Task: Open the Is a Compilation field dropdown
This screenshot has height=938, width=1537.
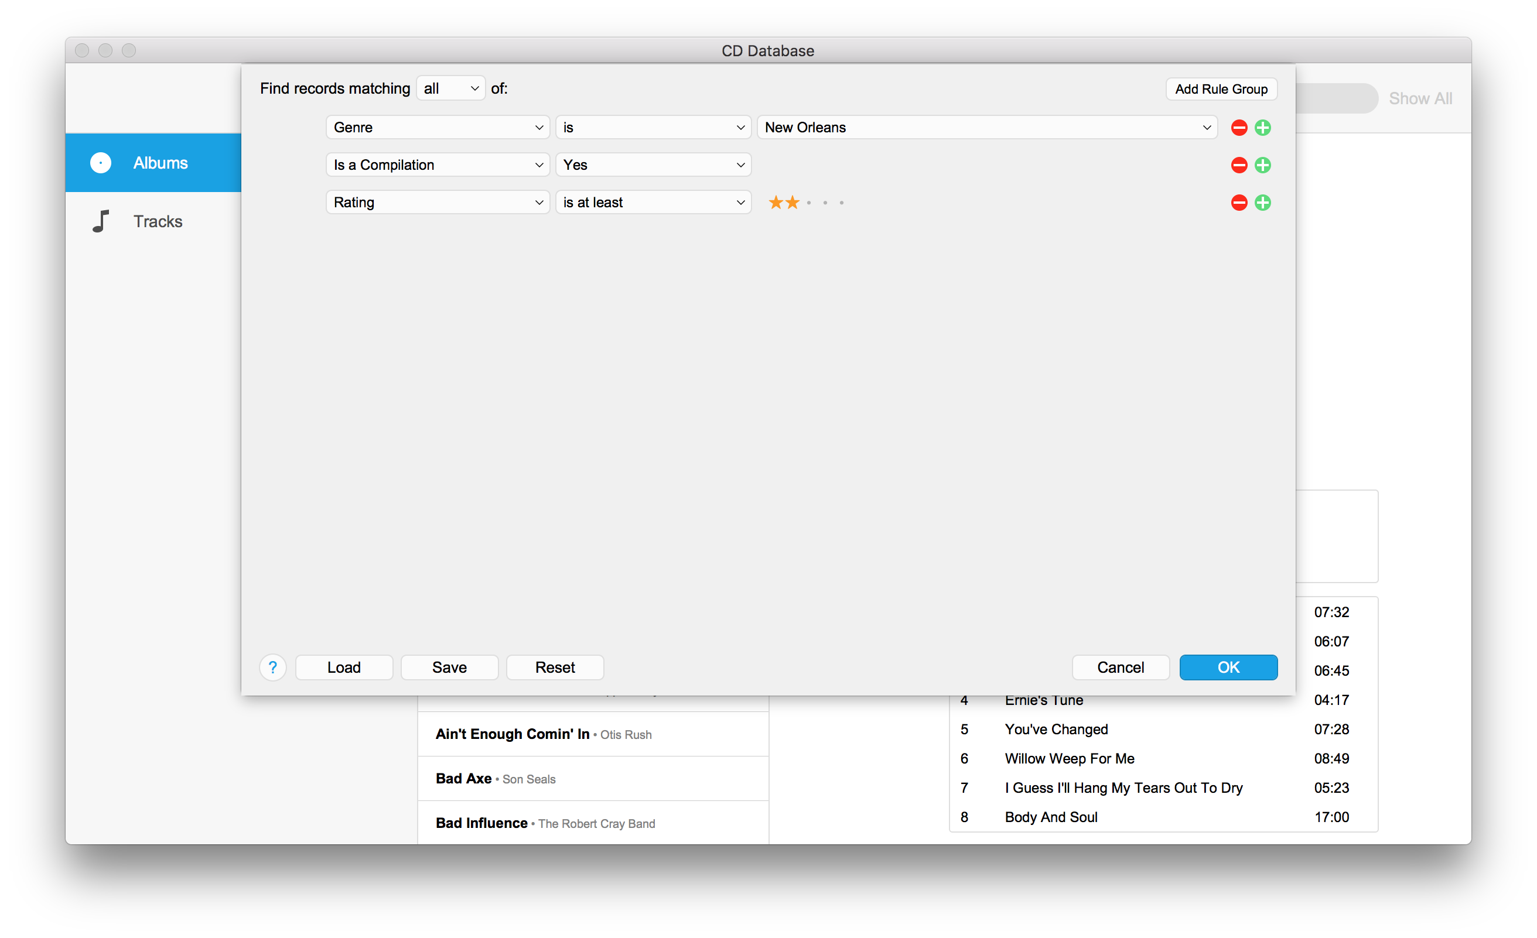Action: coord(438,165)
